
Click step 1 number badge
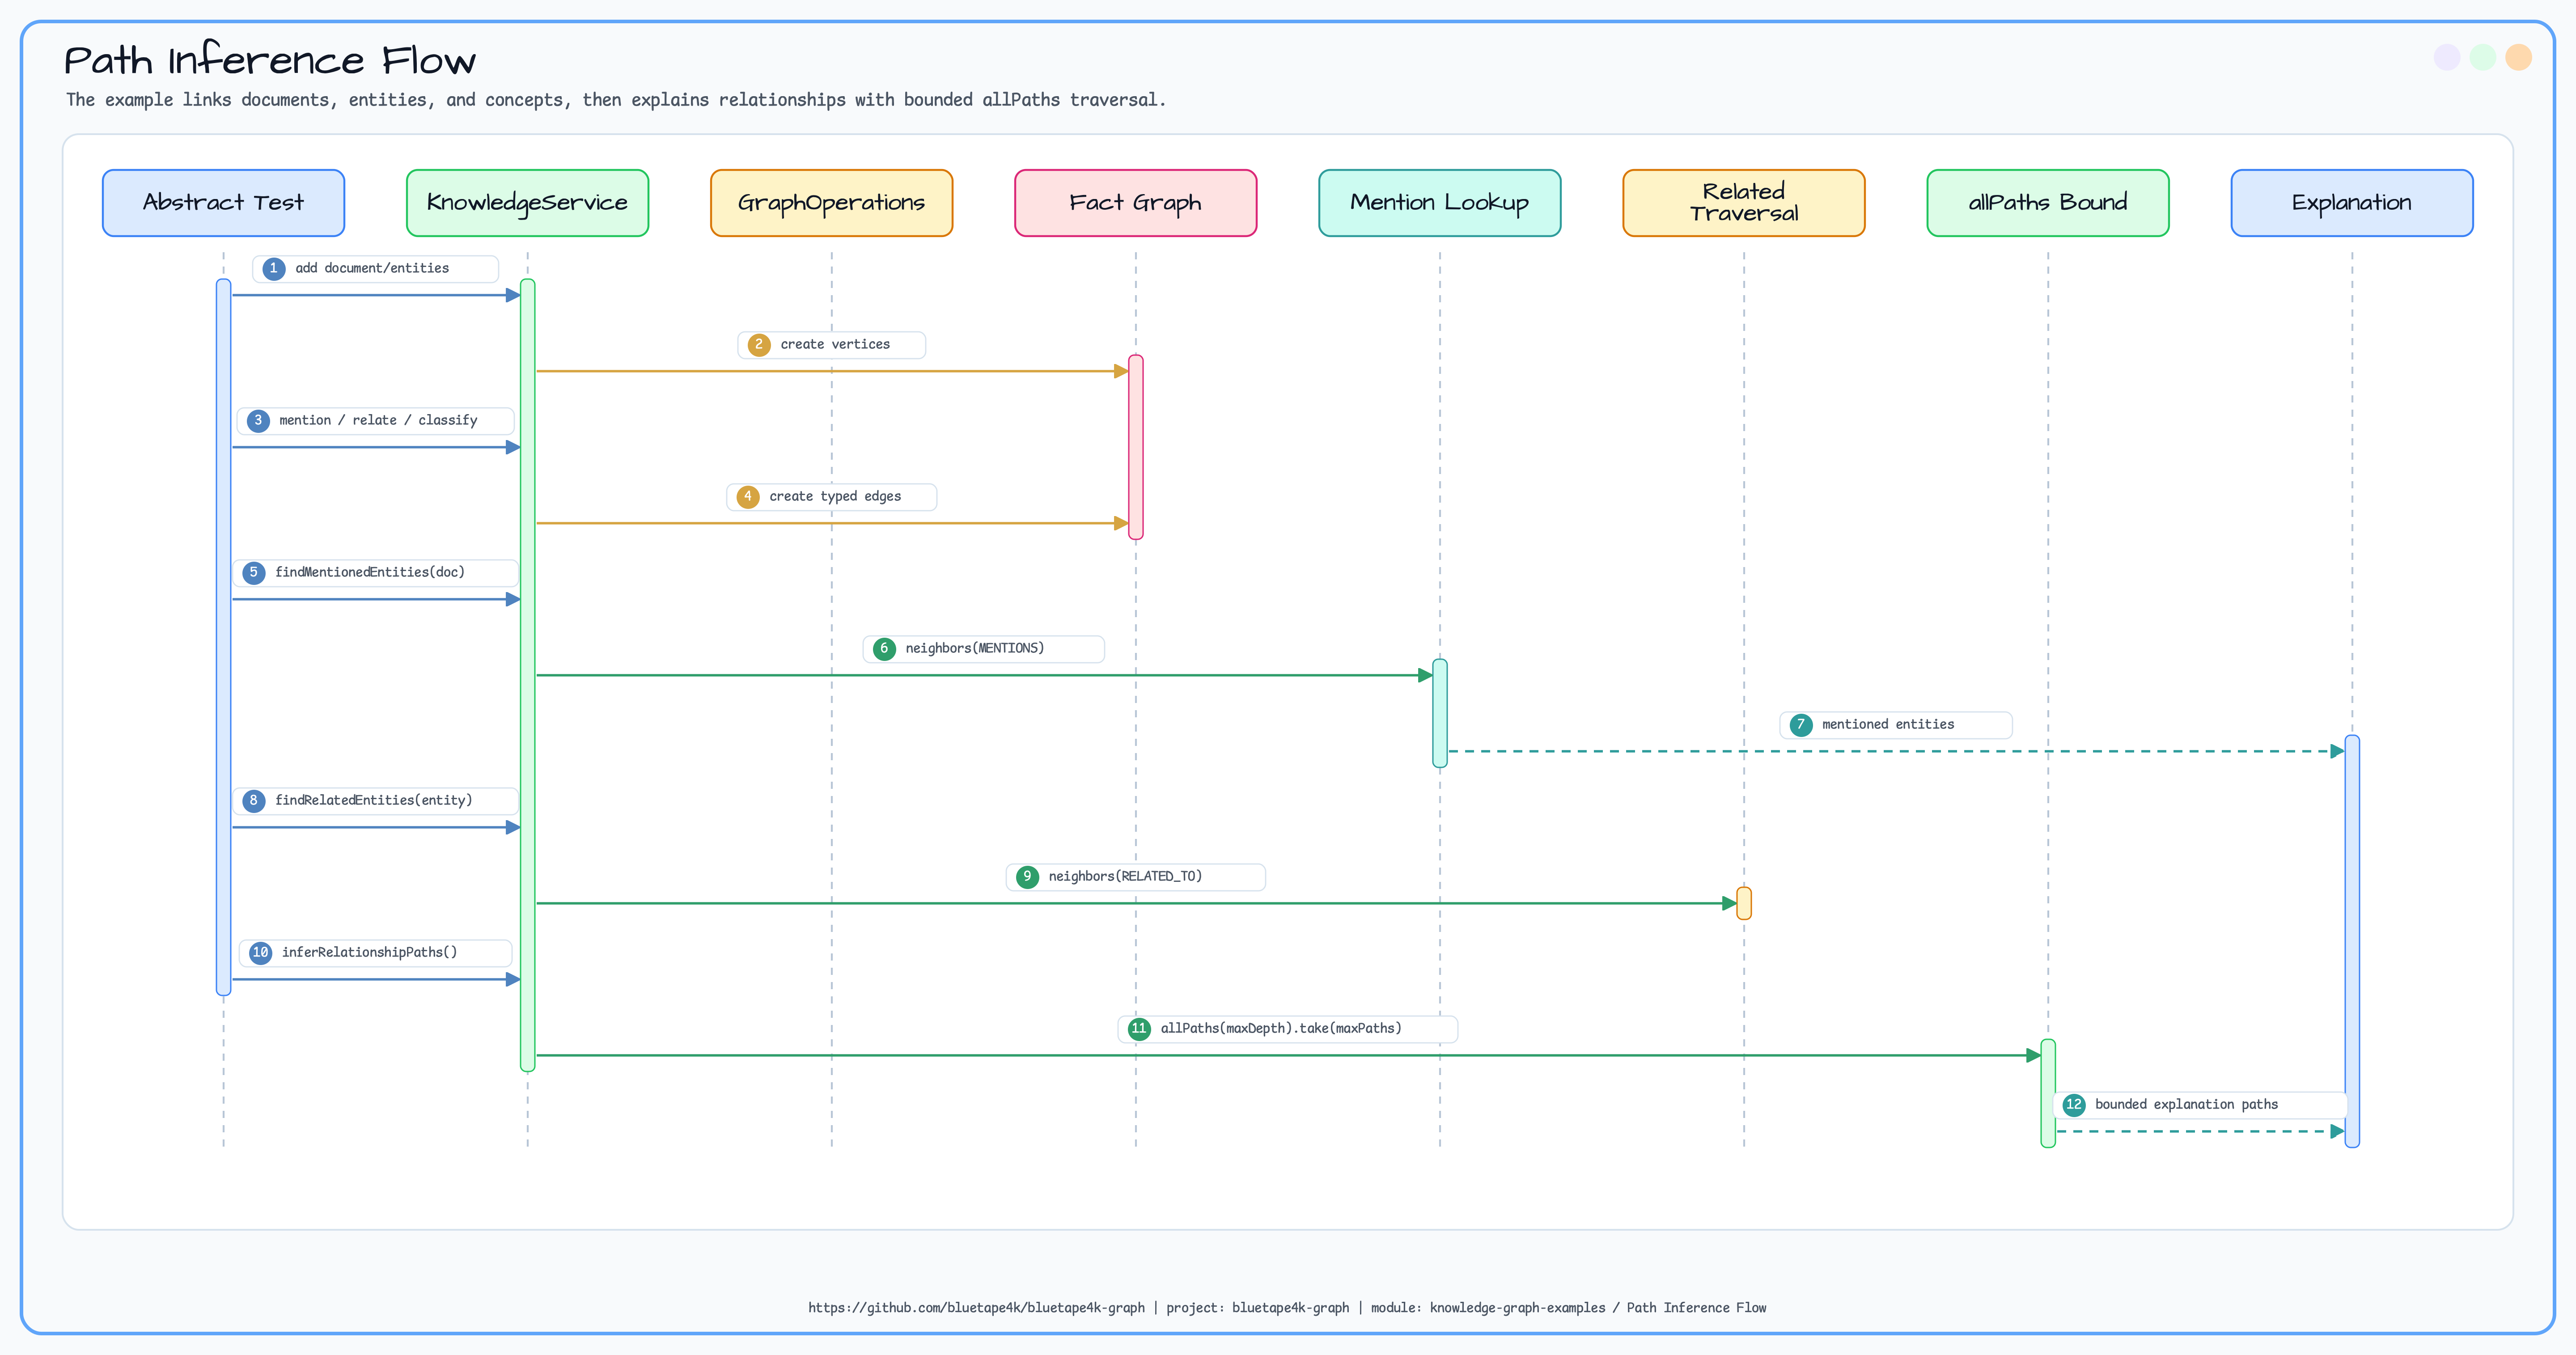[x=274, y=269]
